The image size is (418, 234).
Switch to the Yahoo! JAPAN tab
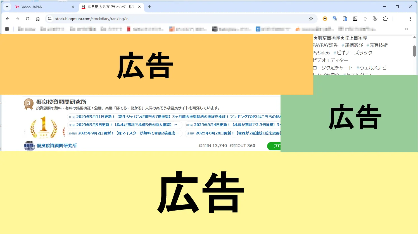click(42, 7)
